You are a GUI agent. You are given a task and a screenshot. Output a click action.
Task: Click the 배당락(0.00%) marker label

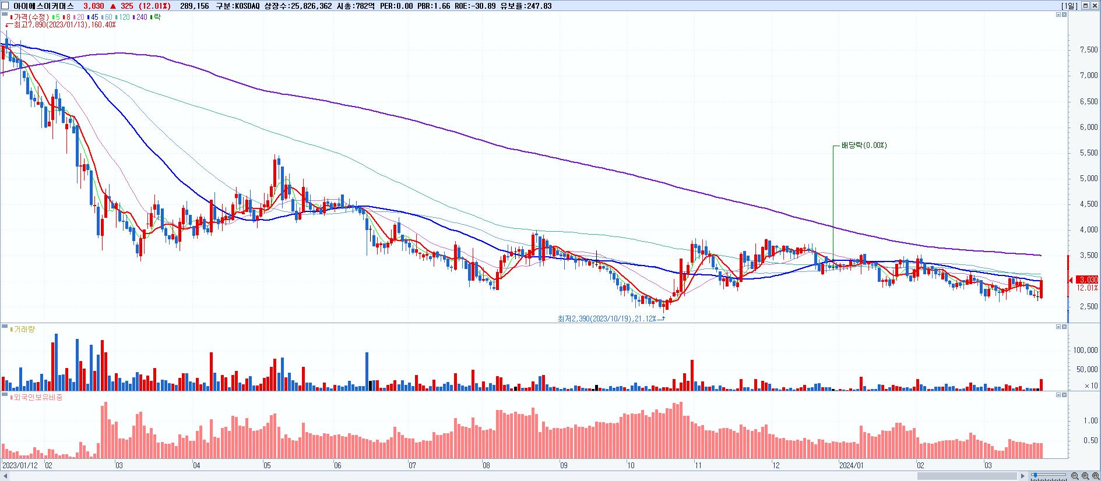click(863, 145)
